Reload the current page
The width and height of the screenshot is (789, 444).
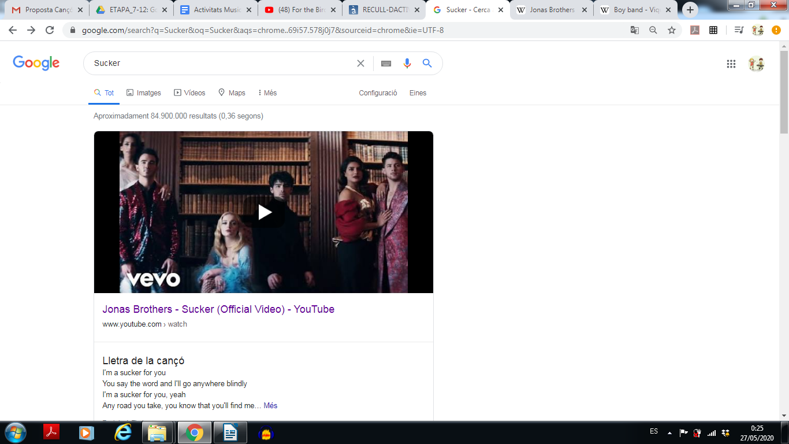point(50,30)
